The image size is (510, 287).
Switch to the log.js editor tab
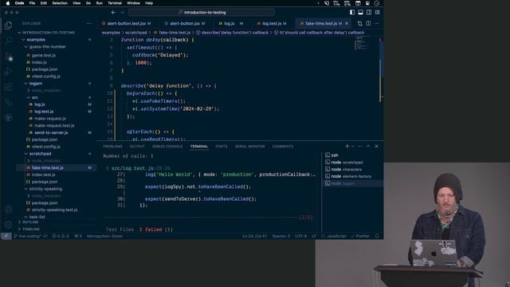(229, 23)
